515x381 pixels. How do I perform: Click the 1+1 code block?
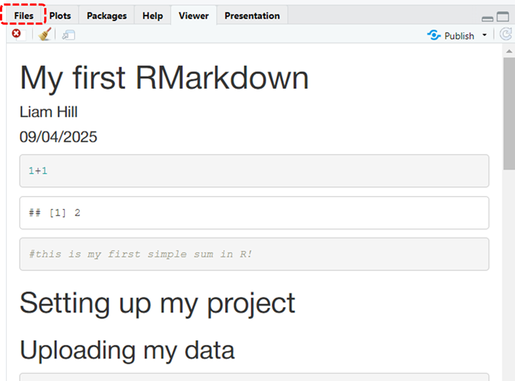(254, 171)
